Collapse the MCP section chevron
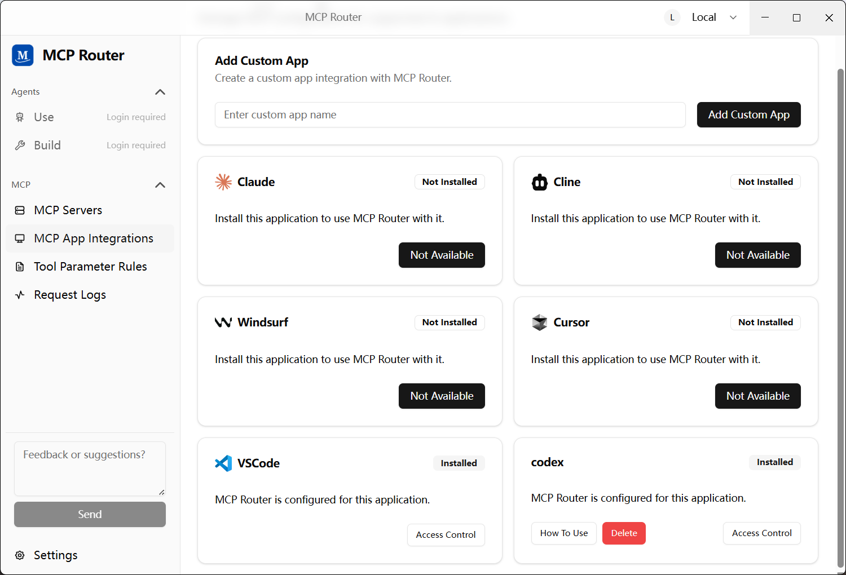The width and height of the screenshot is (846, 575). point(160,185)
